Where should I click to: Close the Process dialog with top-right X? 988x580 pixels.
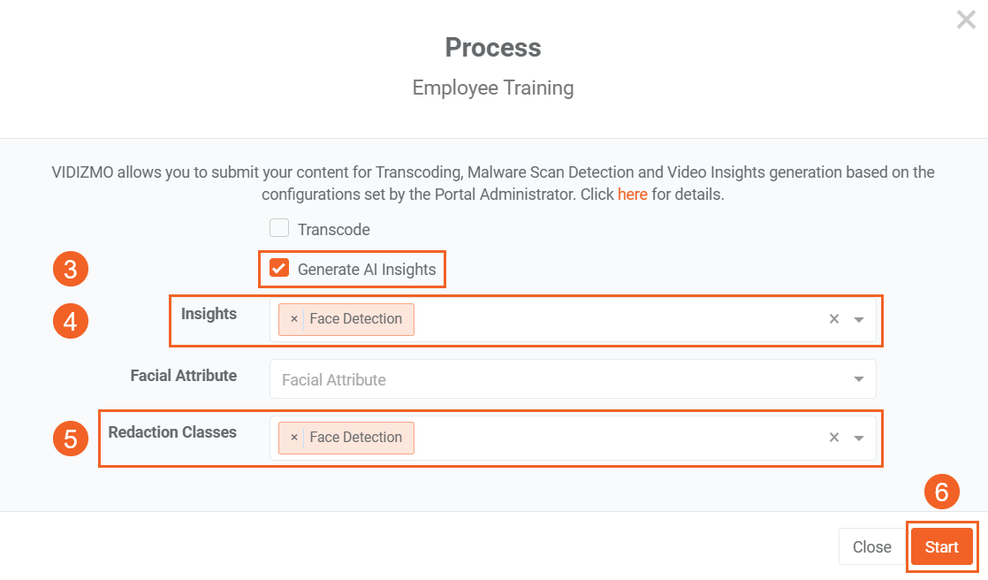pyautogui.click(x=966, y=19)
